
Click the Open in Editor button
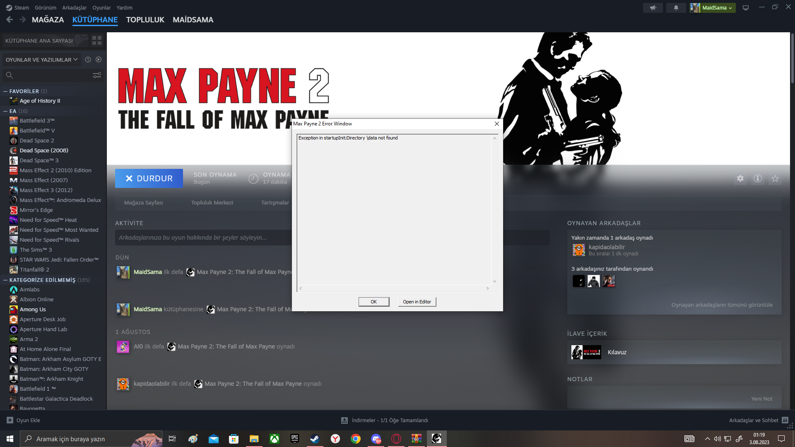(x=417, y=302)
